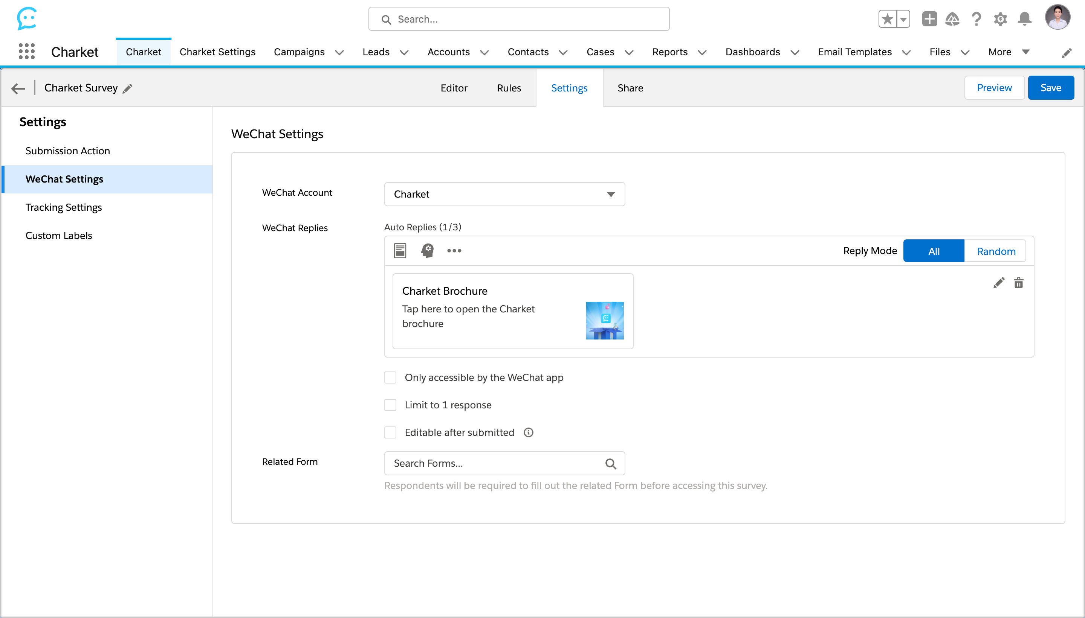Switch to the Share tab
The width and height of the screenshot is (1085, 618).
click(630, 88)
